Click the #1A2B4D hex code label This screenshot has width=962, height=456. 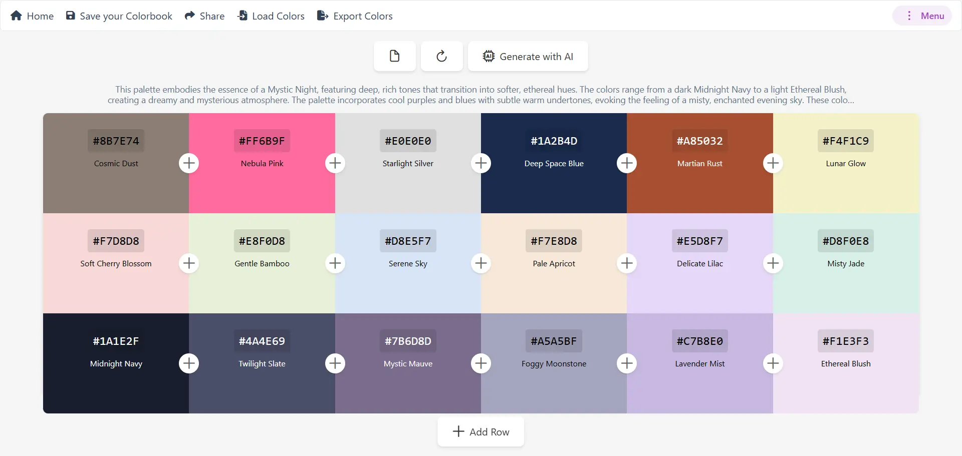(x=554, y=141)
